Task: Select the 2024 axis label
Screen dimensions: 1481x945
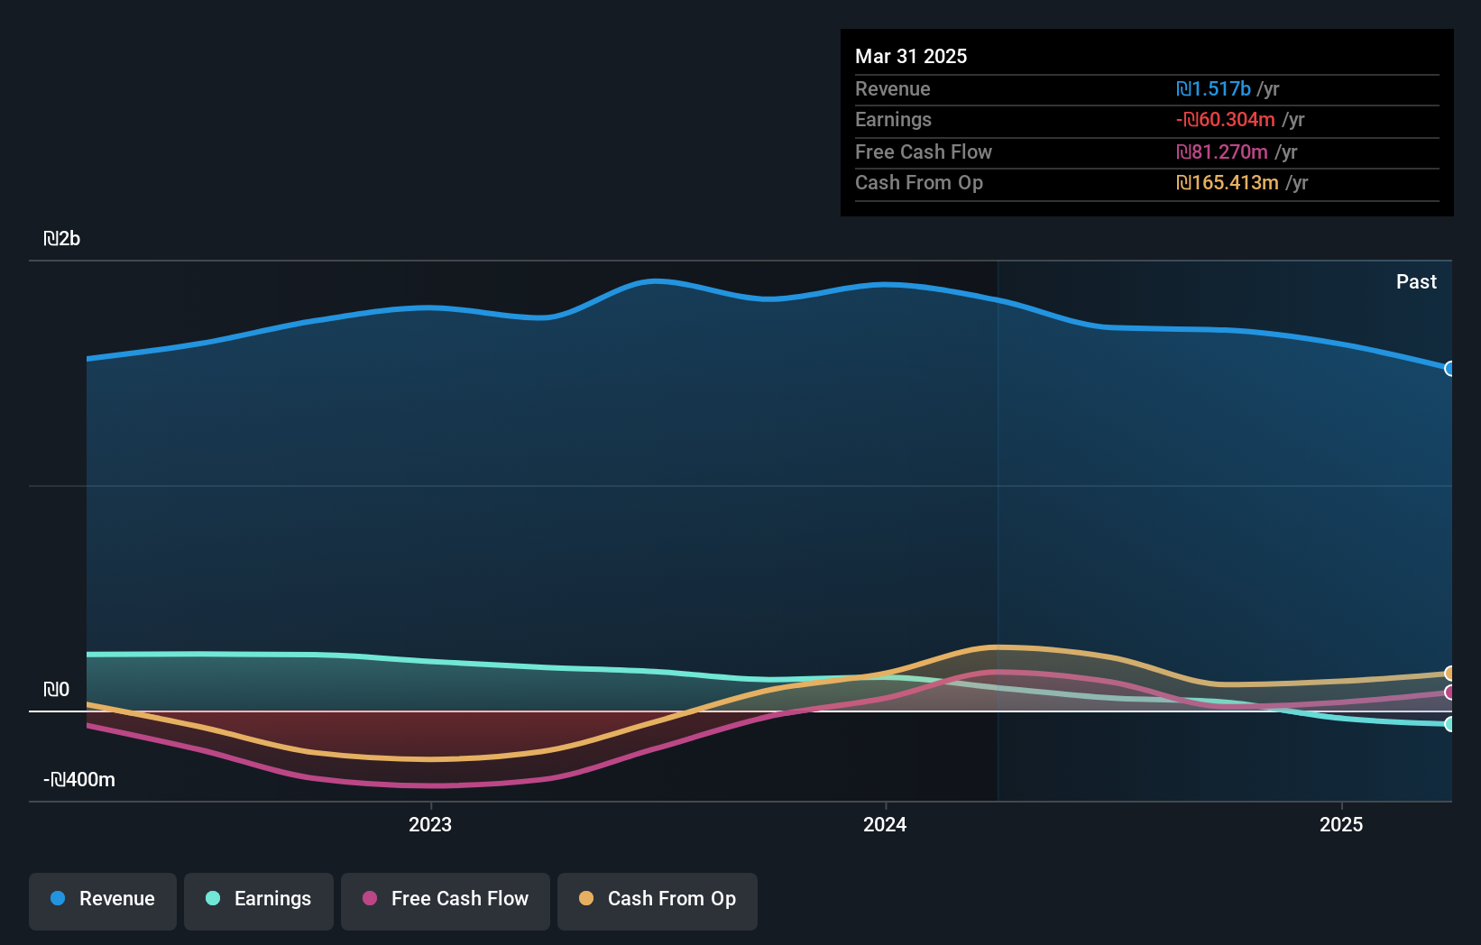Action: click(885, 823)
